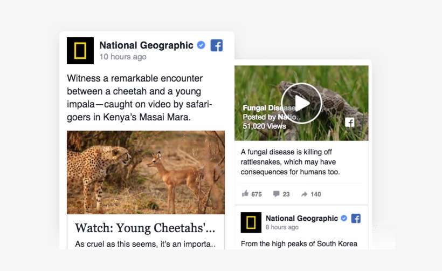Click 'From the high peaks of South Korea' text
The width and height of the screenshot is (442, 271).
299,244
